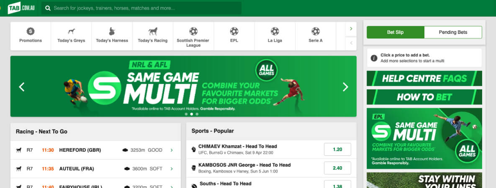Screen dimensions: 496x188
Task: Select Scottish Premier League soccer icon
Action: (193, 31)
